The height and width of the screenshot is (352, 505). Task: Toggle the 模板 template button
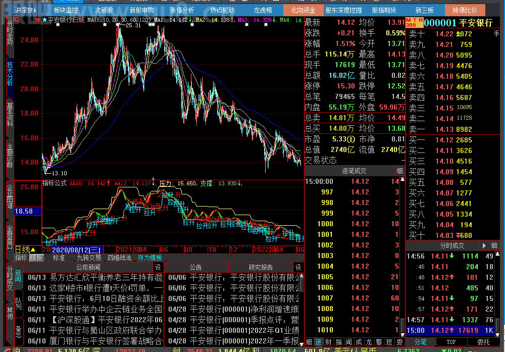36,258
